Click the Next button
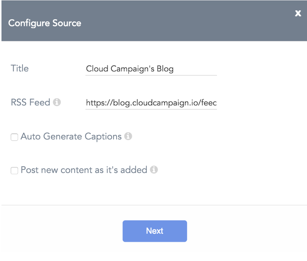307x261 pixels. click(155, 231)
